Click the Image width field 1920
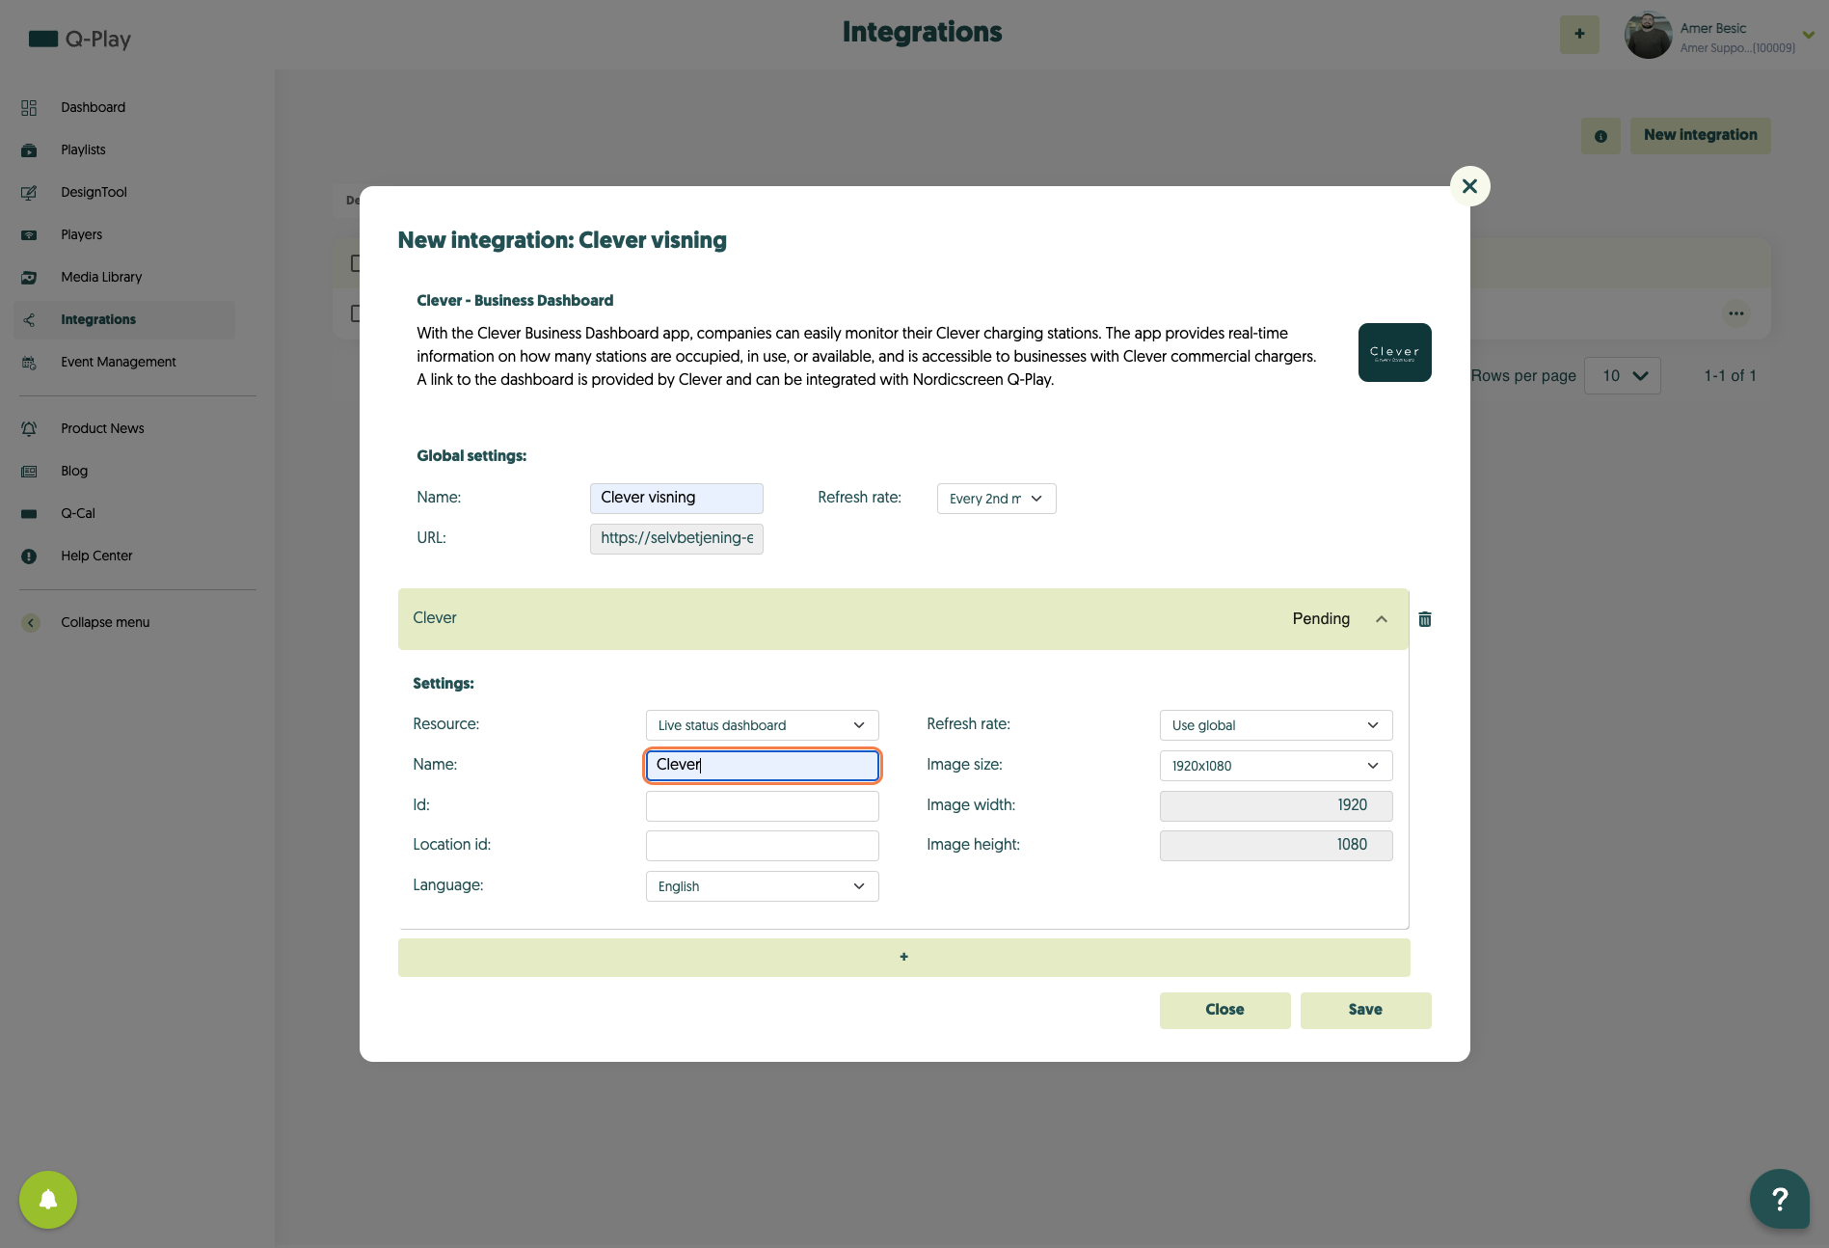The height and width of the screenshot is (1248, 1829). tap(1276, 805)
